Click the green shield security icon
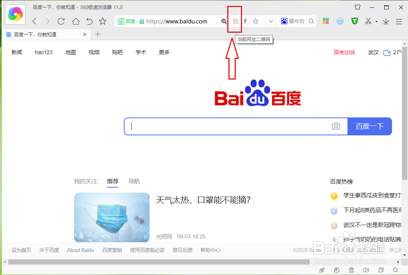Image resolution: width=408 pixels, height=275 pixels. (354, 21)
